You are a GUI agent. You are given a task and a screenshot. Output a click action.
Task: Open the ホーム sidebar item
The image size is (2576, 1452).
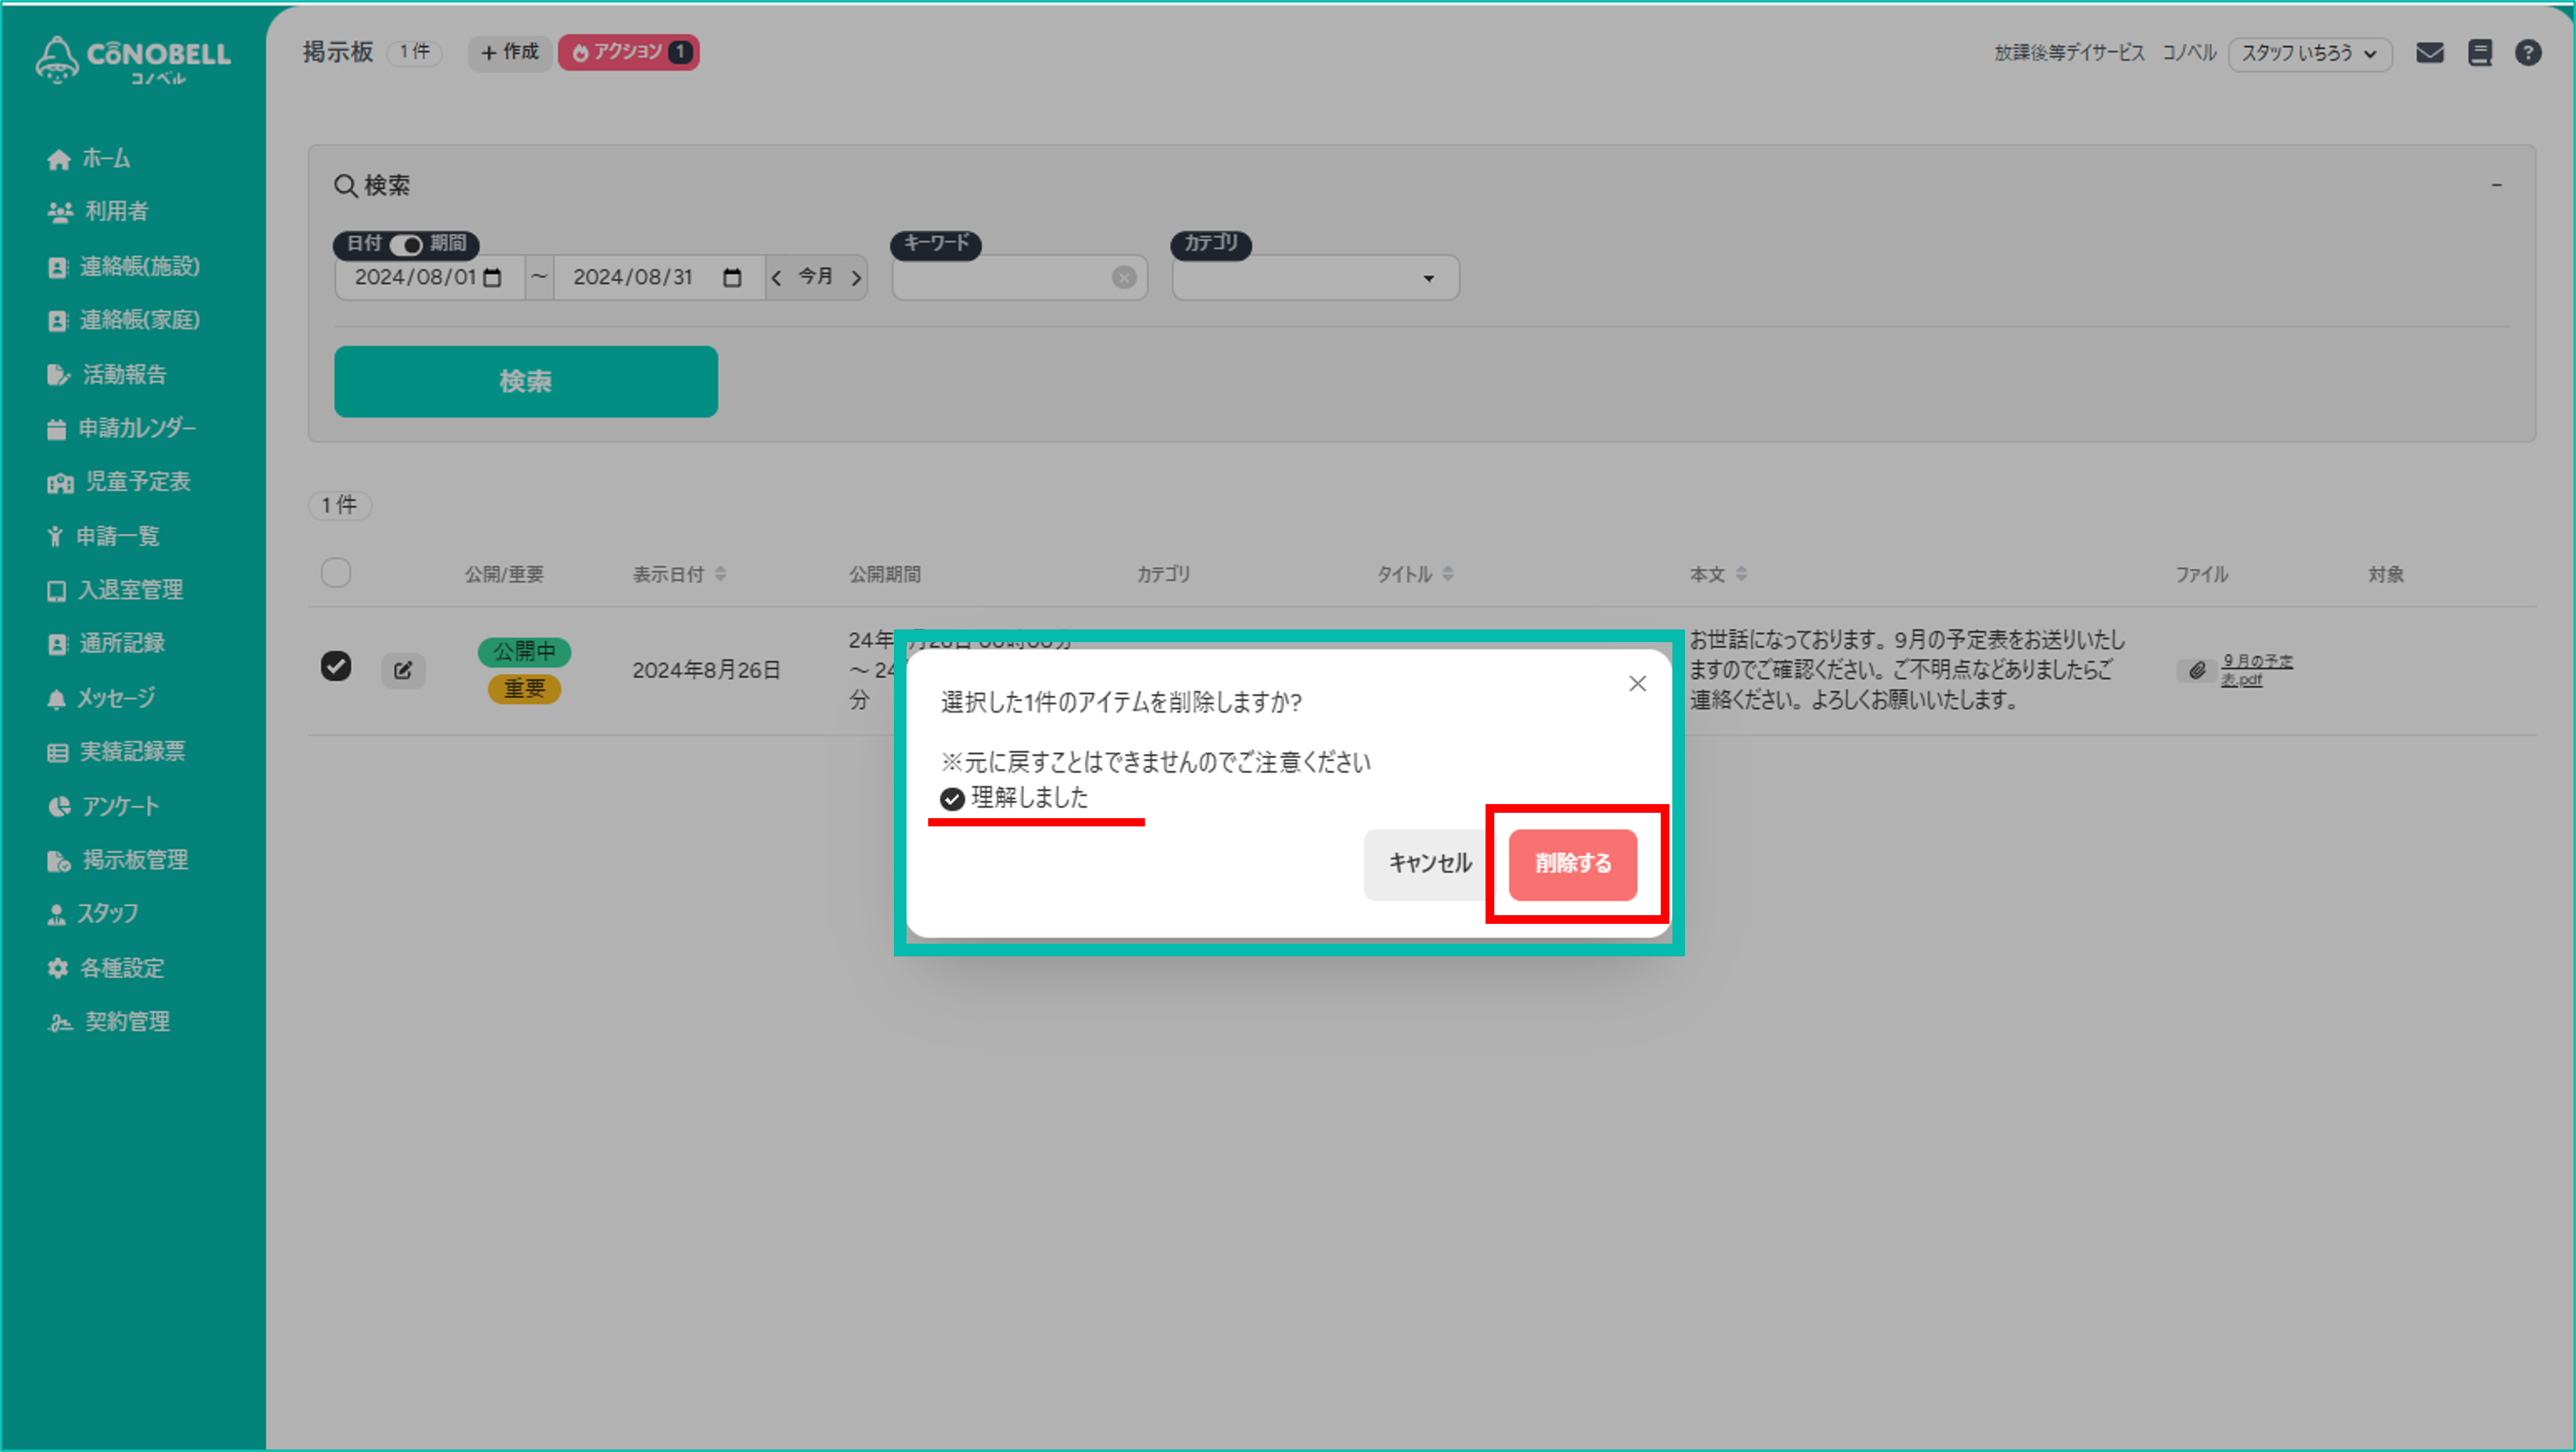tap(88, 158)
